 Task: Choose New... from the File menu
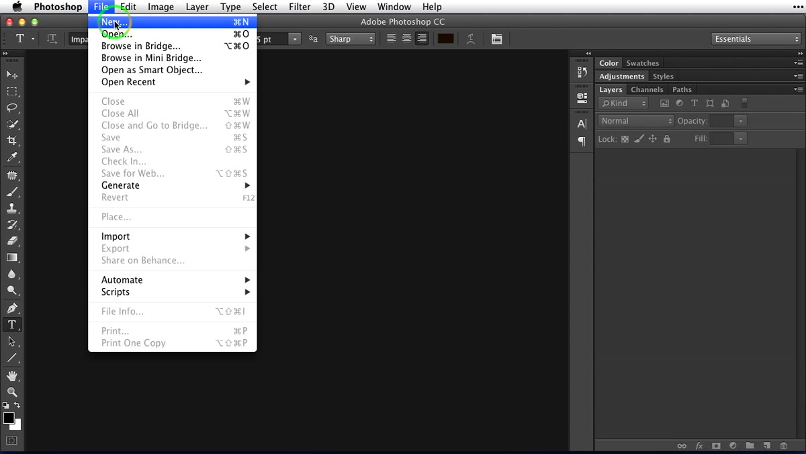point(173,22)
